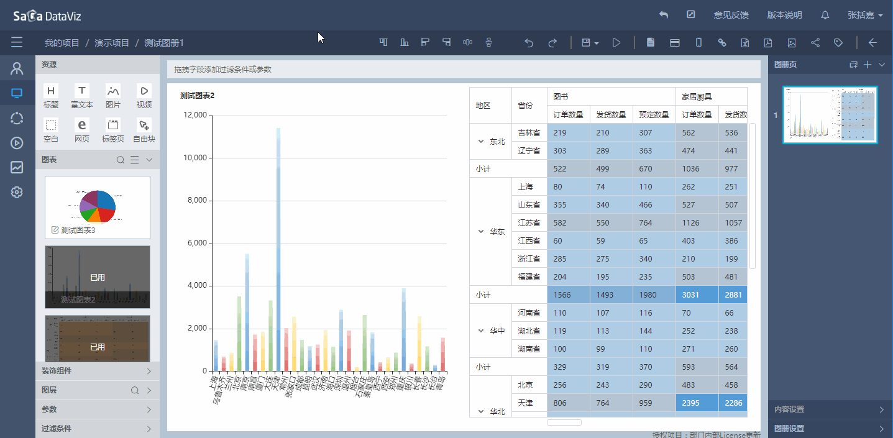Collapse the 华东 region row

click(x=480, y=232)
